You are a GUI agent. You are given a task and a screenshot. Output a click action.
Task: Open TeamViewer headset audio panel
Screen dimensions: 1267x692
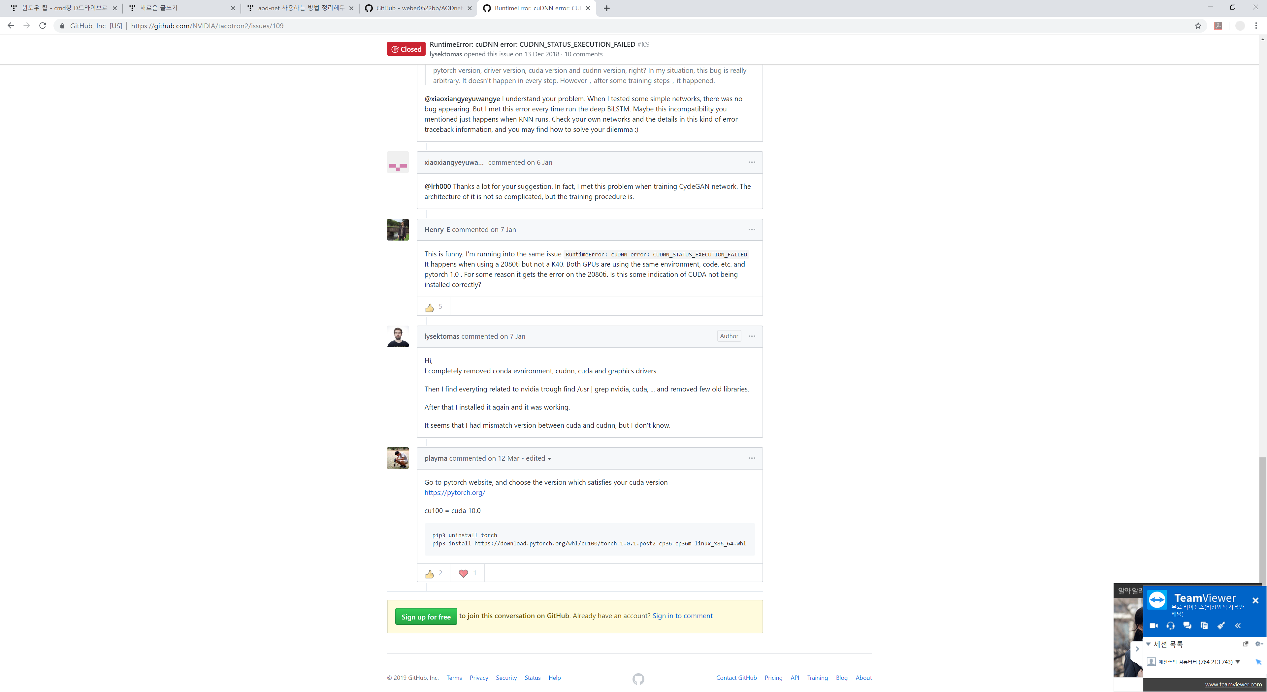pos(1170,626)
